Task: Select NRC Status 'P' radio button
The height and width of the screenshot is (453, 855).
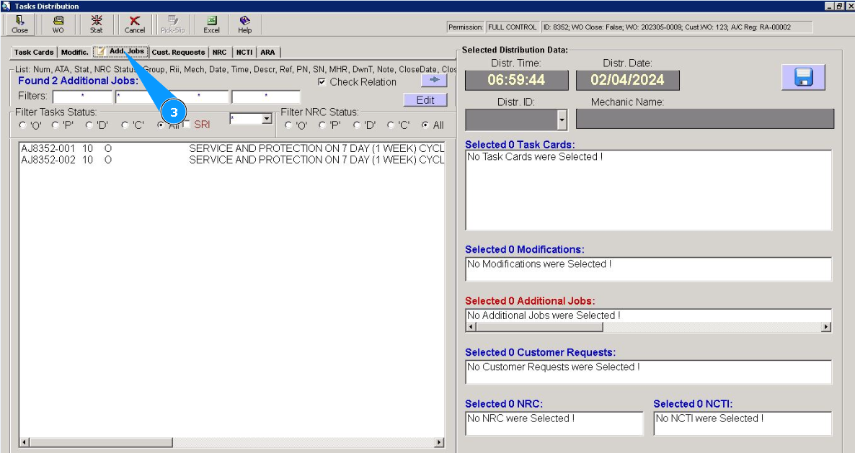Action: tap(322, 125)
